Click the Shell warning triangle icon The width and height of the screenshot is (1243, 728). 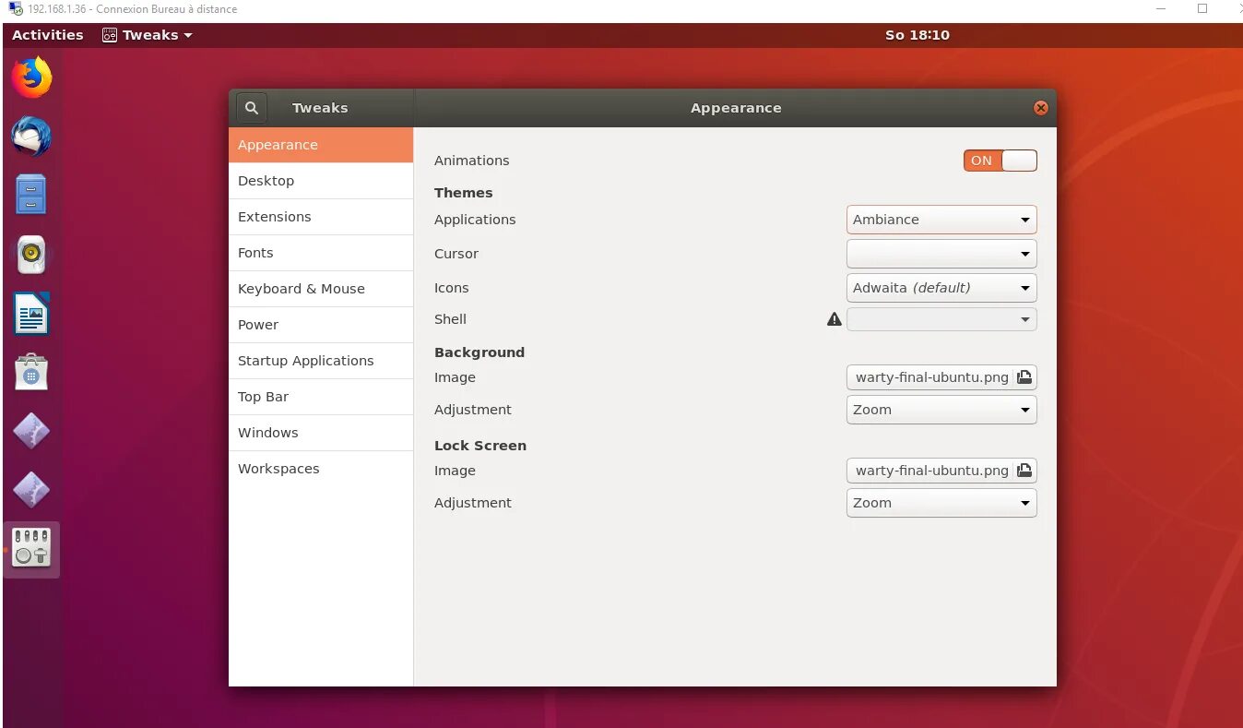(835, 319)
